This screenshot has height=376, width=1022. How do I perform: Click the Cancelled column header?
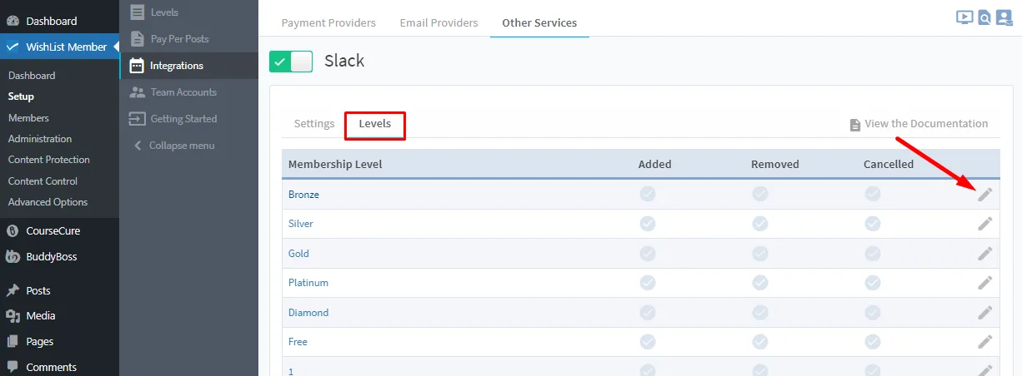tap(889, 164)
